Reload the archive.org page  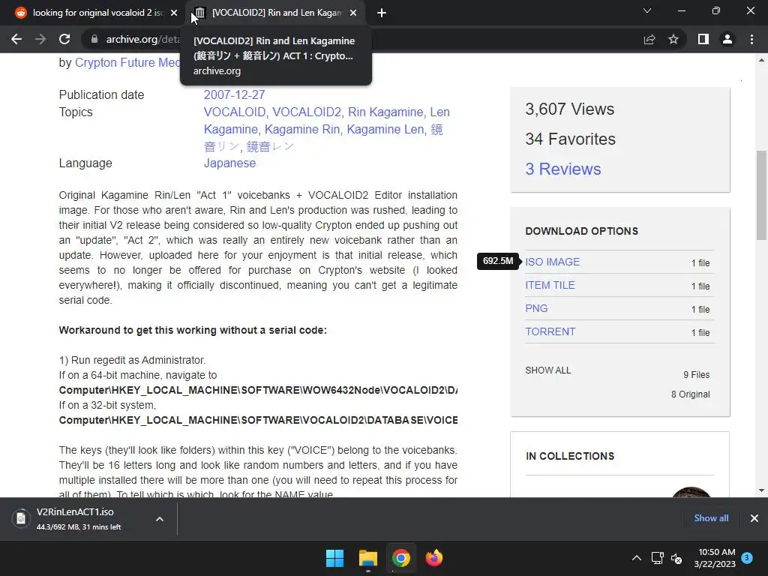pos(64,39)
